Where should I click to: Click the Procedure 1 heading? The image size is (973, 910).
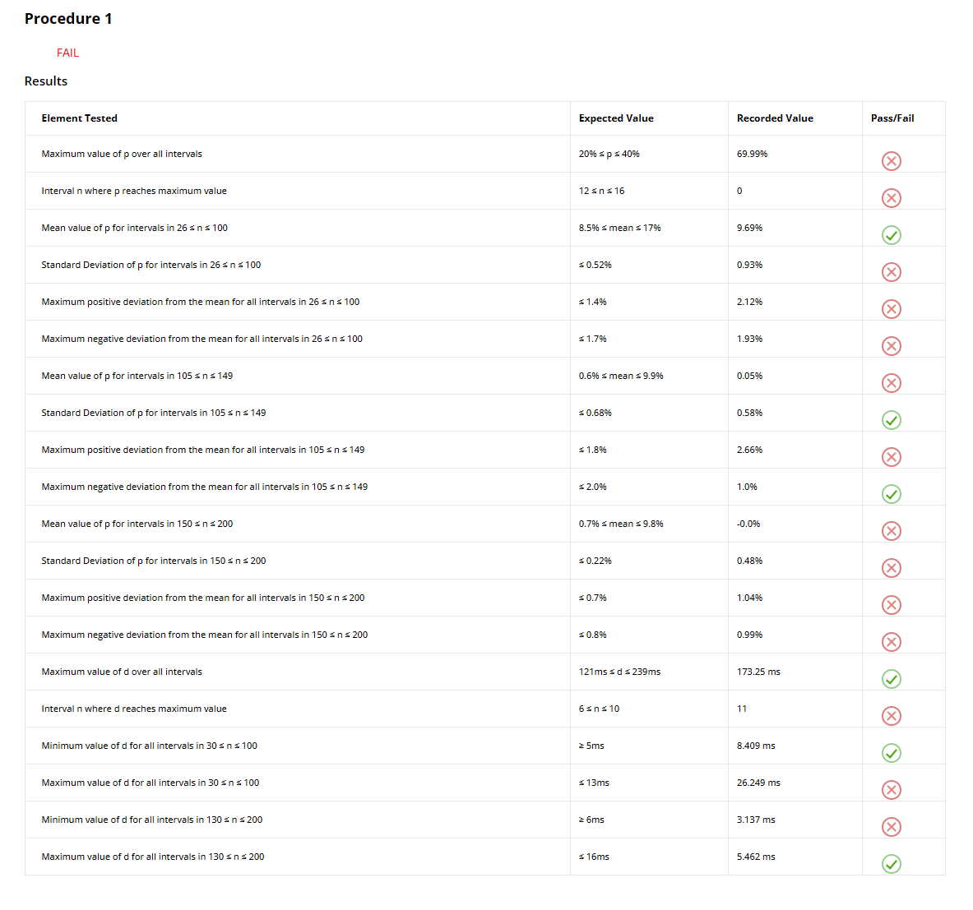pyautogui.click(x=68, y=19)
